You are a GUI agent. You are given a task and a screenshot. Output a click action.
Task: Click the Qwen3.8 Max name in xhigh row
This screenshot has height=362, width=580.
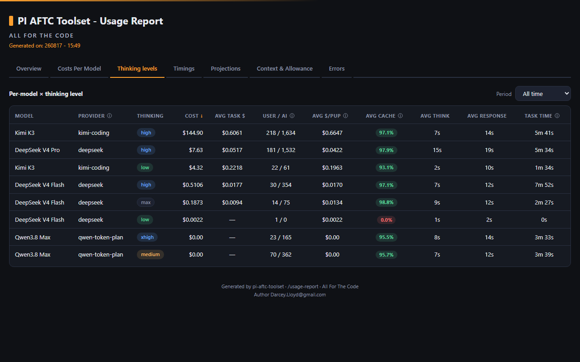tap(33, 237)
